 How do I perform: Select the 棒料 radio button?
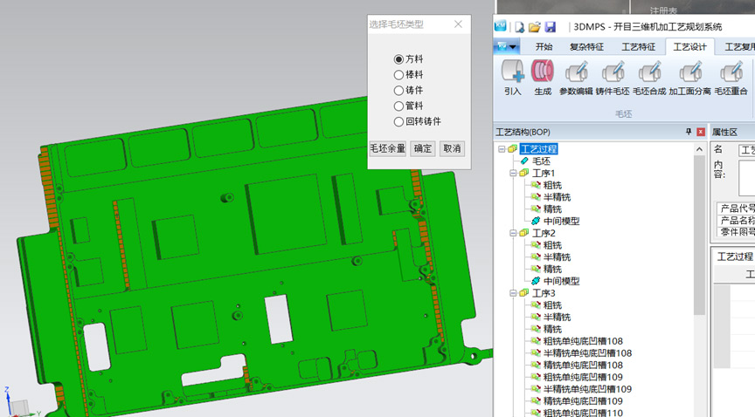pos(399,75)
